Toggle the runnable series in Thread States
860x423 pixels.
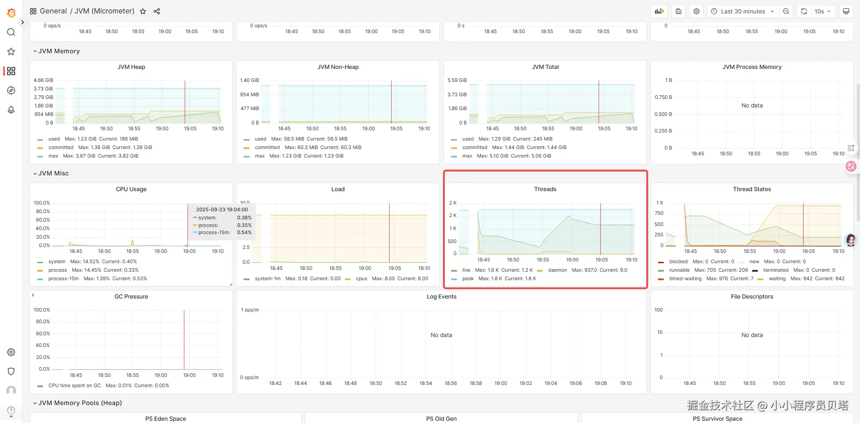pos(679,270)
